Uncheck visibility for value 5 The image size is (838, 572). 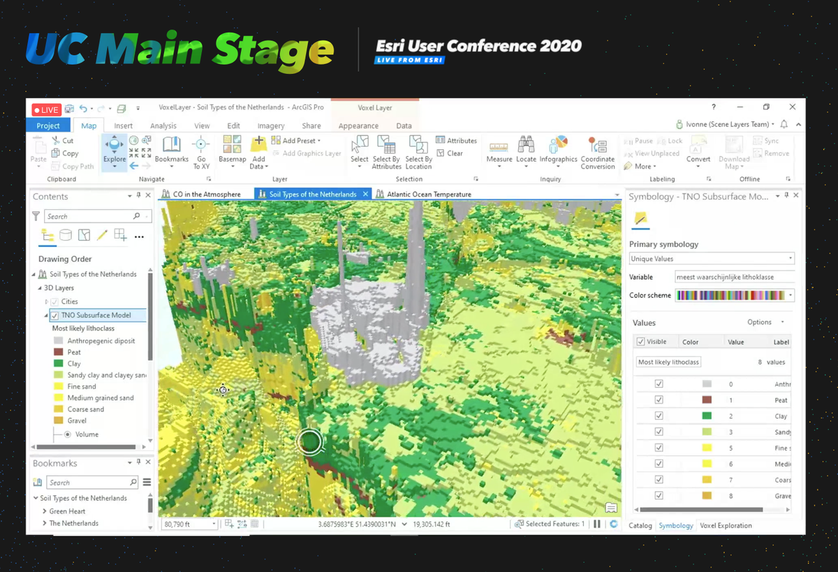tap(659, 448)
